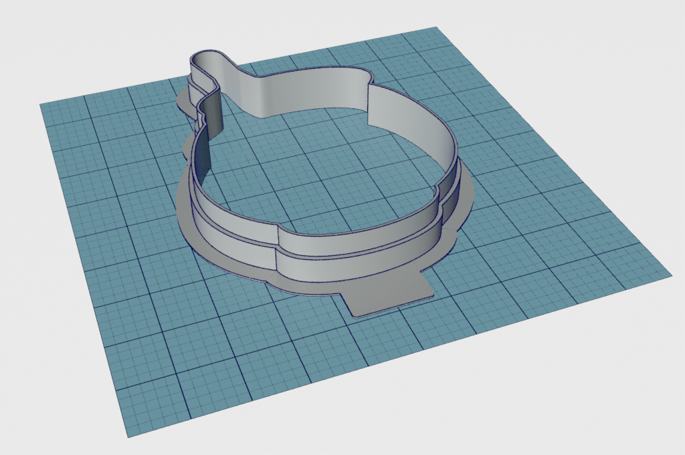The width and height of the screenshot is (685, 455).
Task: Select the left corner of the grid plane
Action: 43,105
